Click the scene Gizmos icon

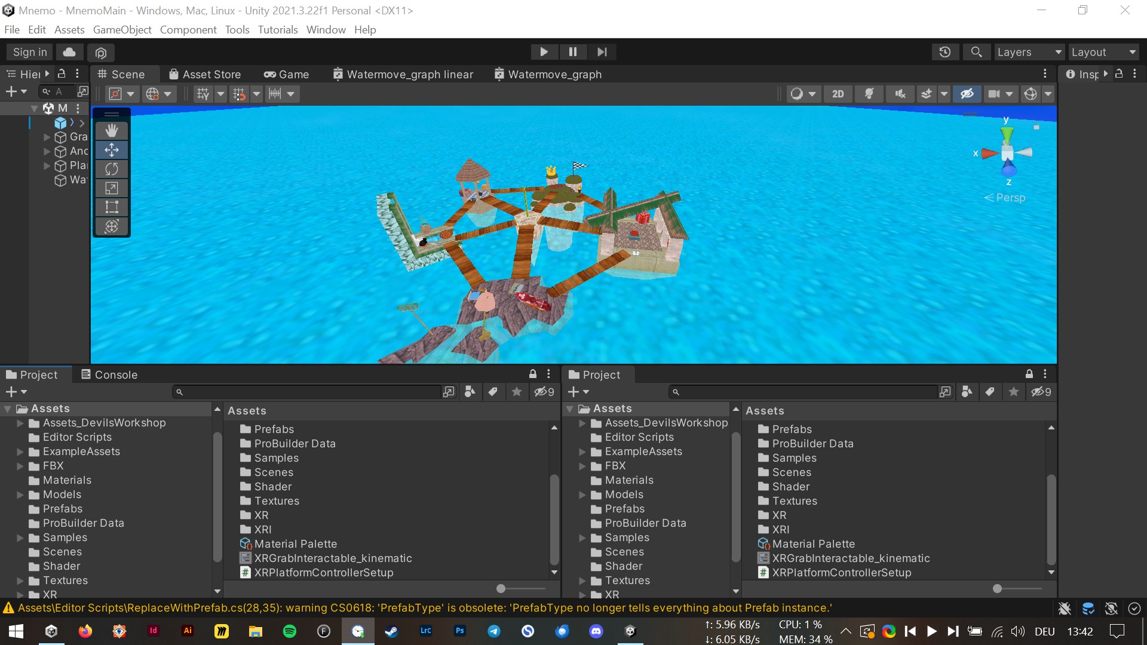coord(1030,94)
